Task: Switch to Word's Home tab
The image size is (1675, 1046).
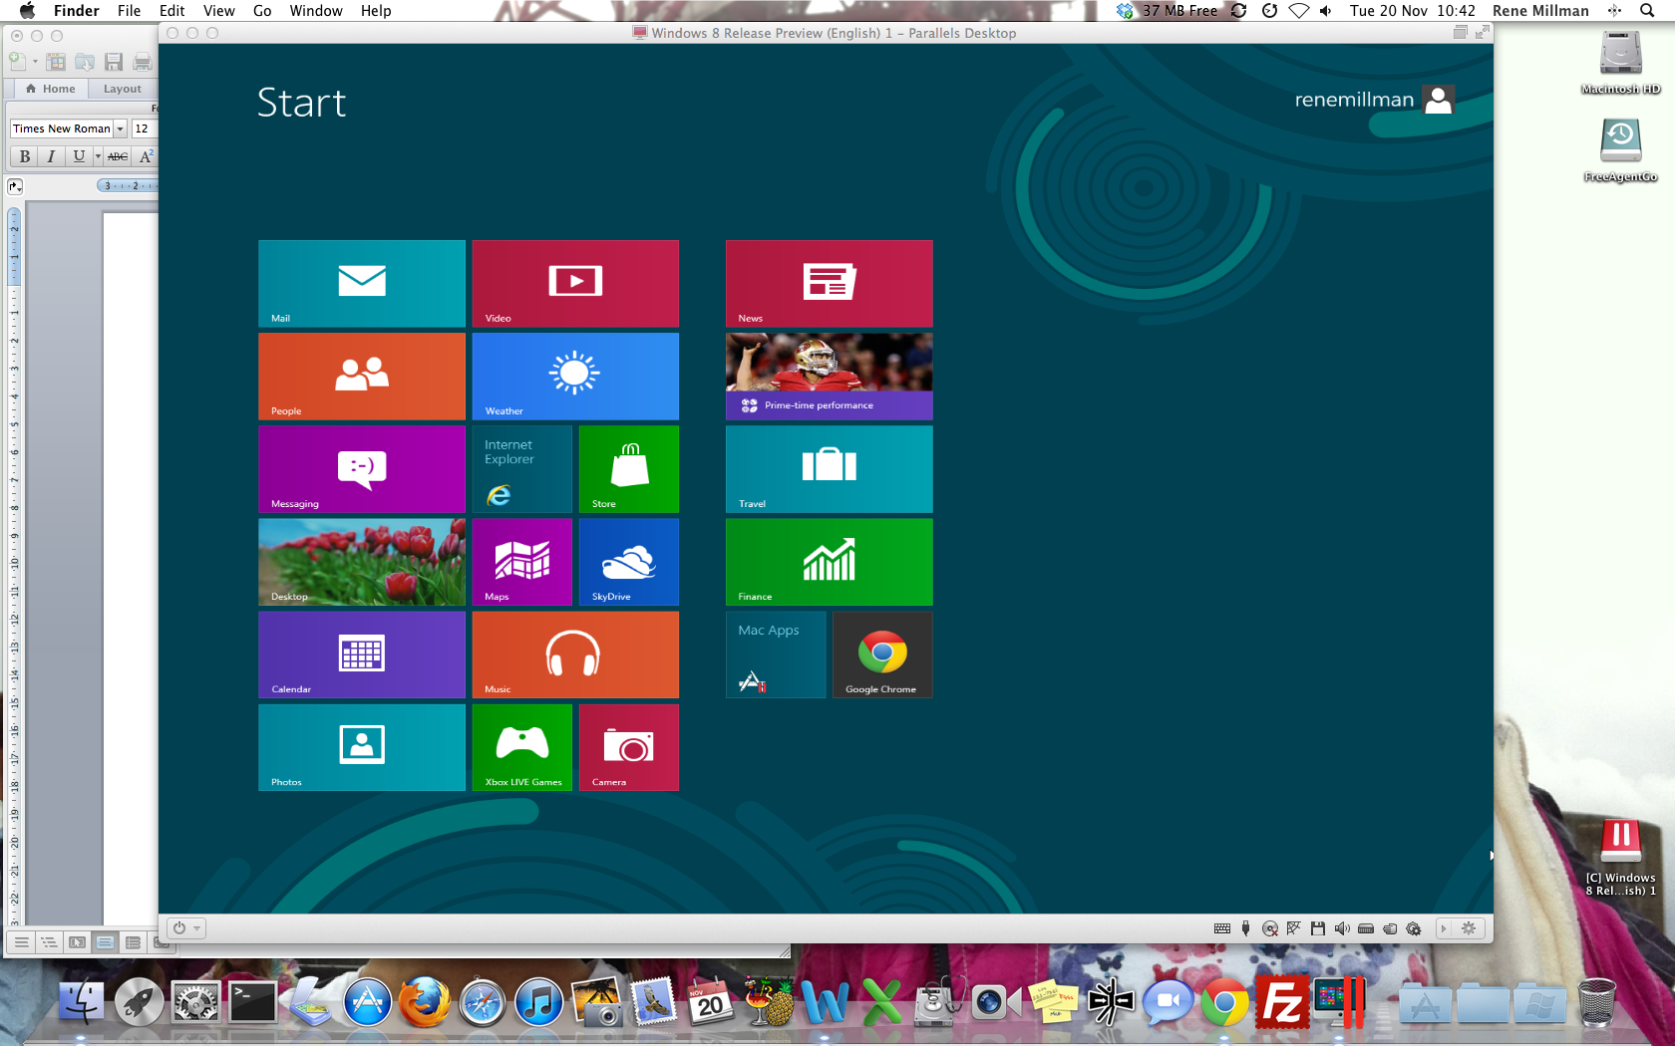Action: [x=51, y=89]
